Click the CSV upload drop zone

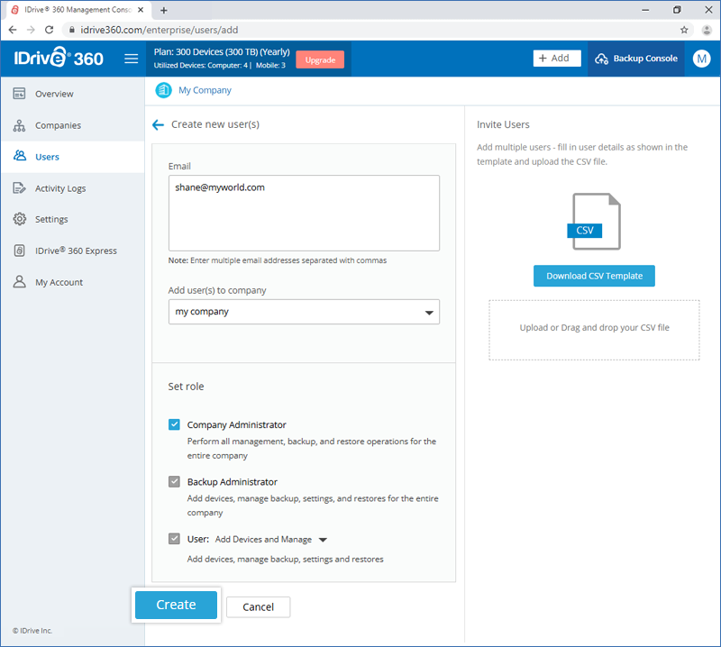pyautogui.click(x=594, y=330)
